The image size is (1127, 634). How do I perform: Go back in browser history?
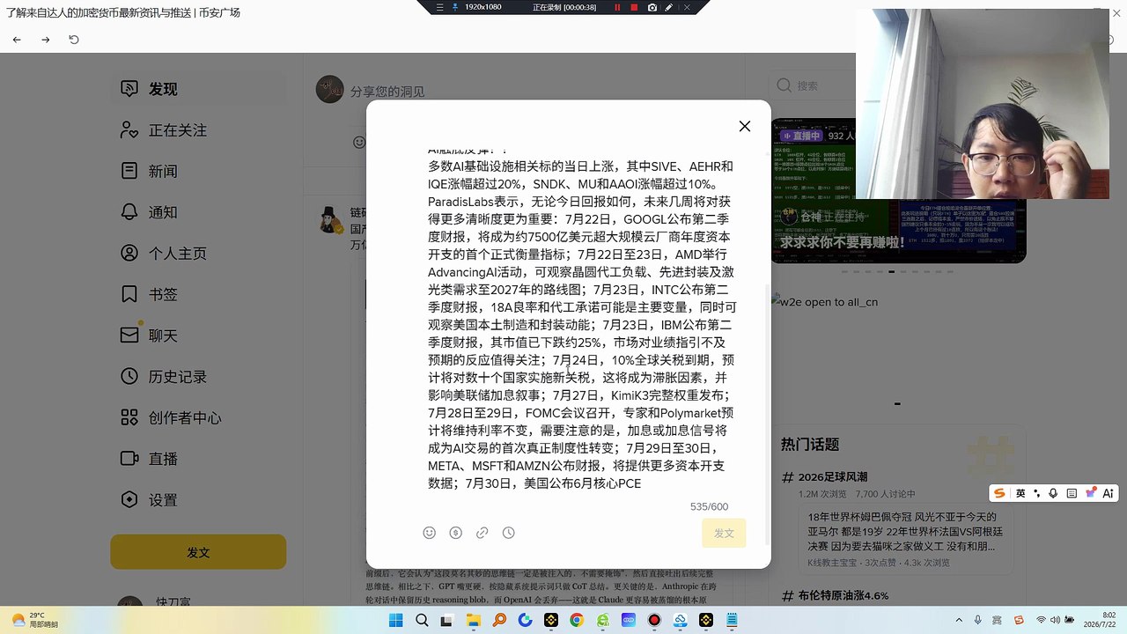(x=17, y=40)
